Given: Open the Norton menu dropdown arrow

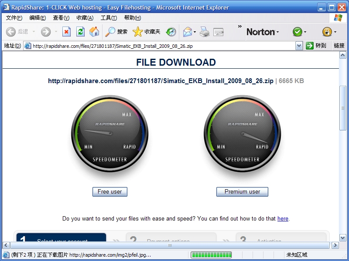Looking at the screenshot, I should 277,32.
